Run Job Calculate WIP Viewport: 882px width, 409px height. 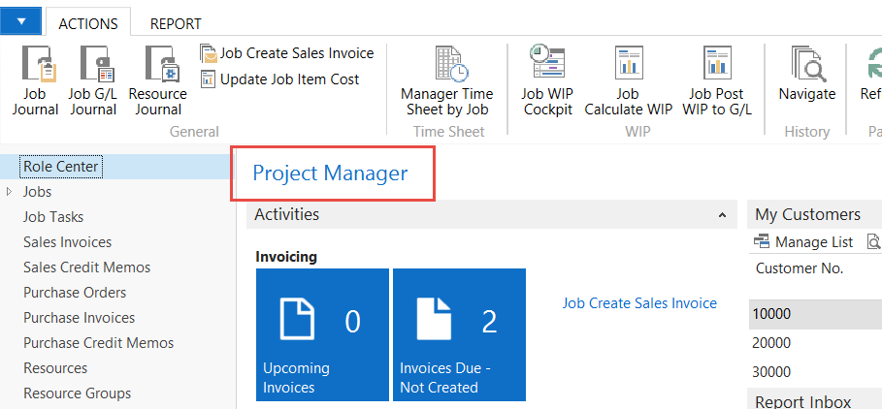point(629,80)
